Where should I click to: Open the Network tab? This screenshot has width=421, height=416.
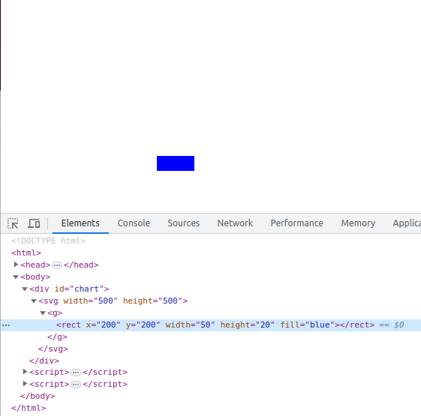(x=235, y=223)
